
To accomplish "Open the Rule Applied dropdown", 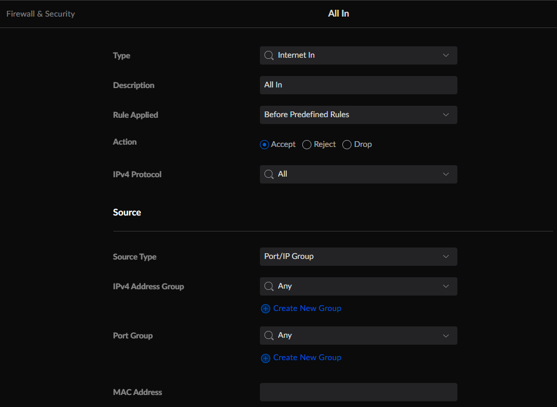I will (358, 115).
